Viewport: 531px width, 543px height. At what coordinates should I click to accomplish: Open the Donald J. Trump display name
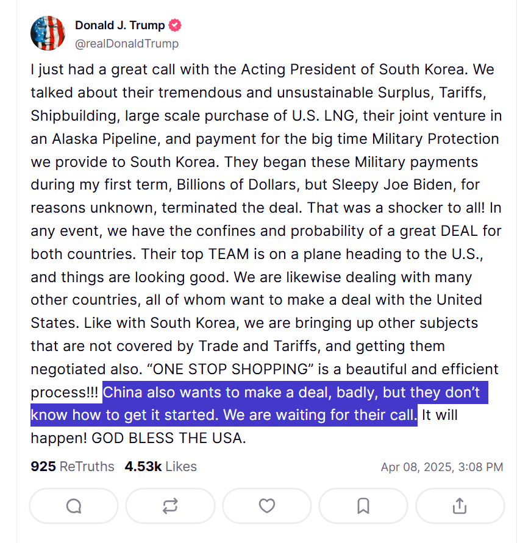(x=120, y=26)
